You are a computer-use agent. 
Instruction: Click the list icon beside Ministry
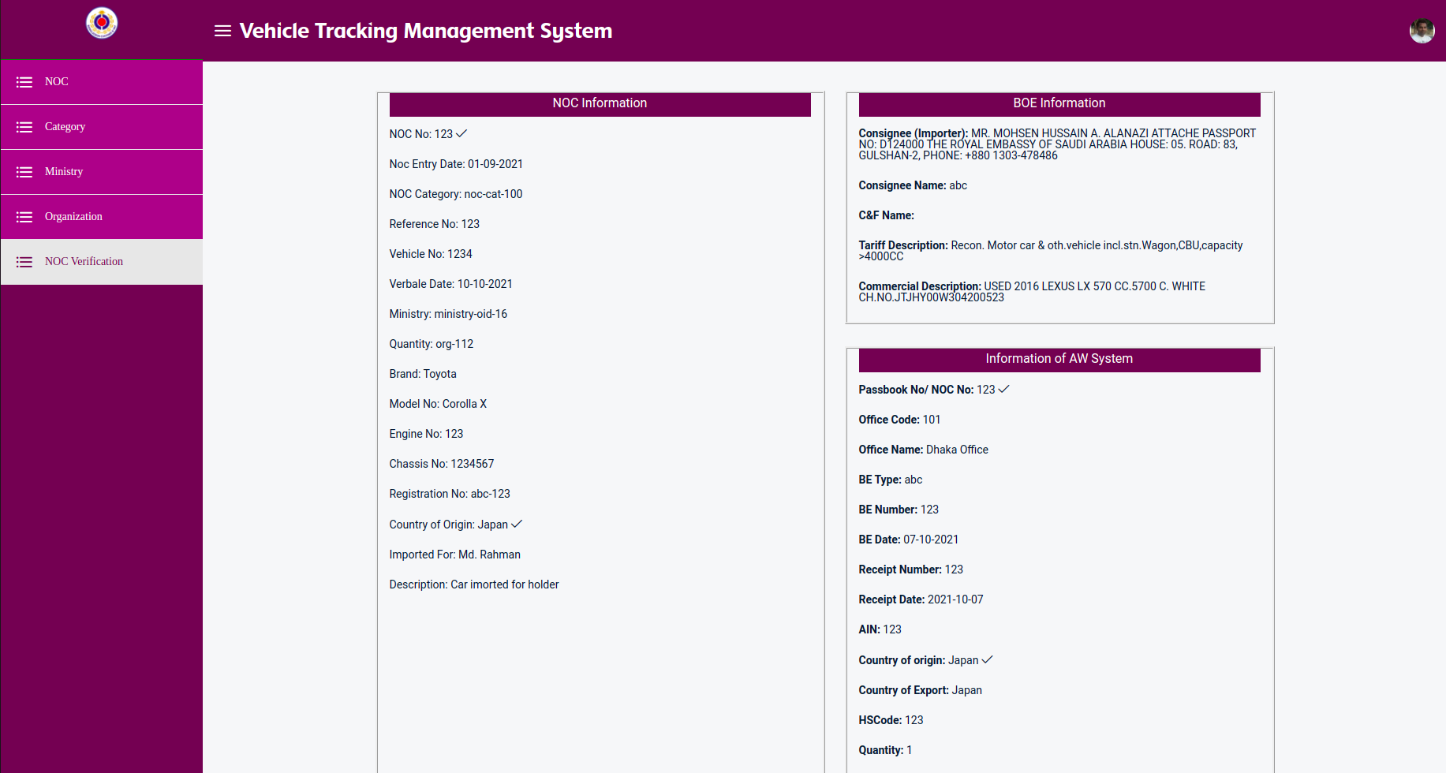pyautogui.click(x=24, y=172)
